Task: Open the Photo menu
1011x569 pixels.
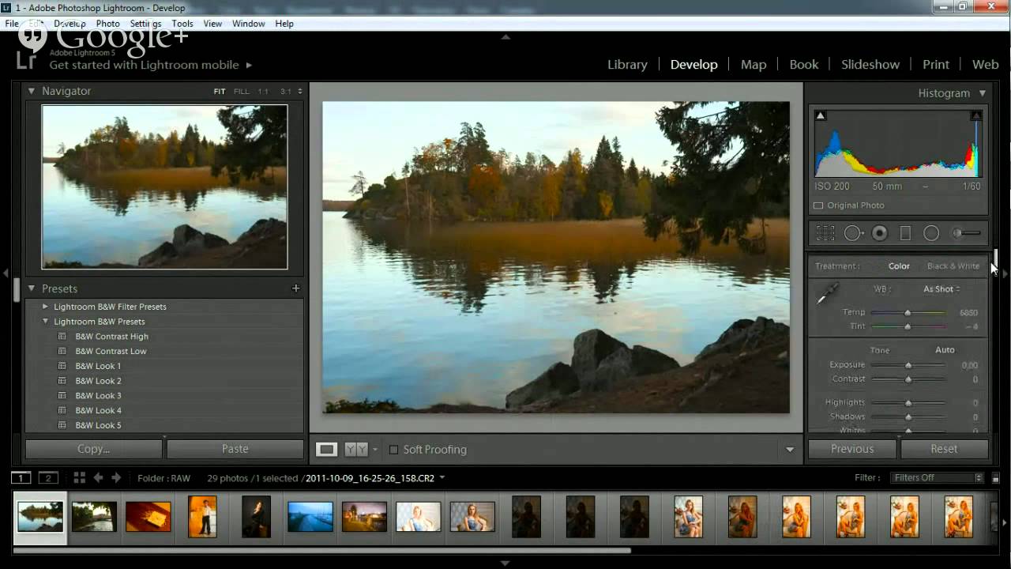Action: pos(107,24)
